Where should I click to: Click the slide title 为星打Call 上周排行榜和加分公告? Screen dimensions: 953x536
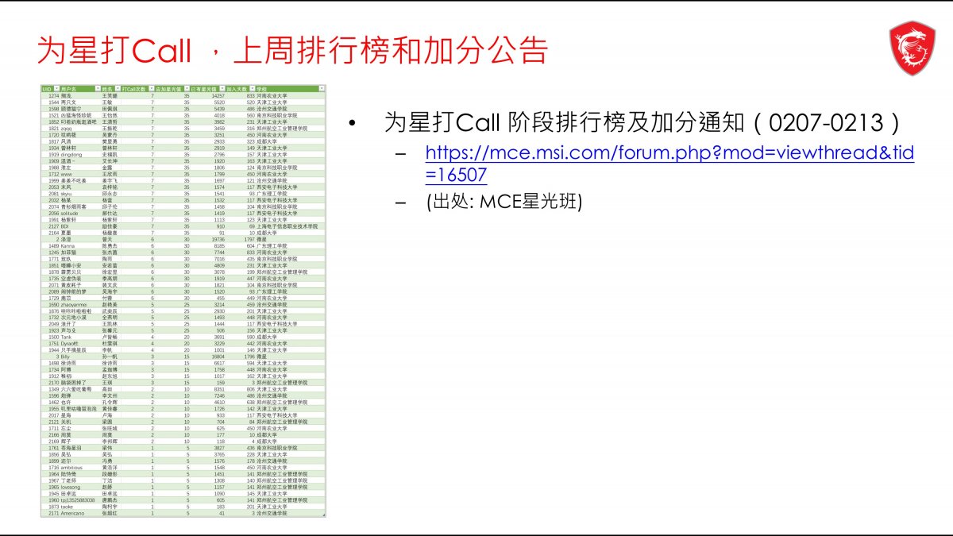coord(292,49)
